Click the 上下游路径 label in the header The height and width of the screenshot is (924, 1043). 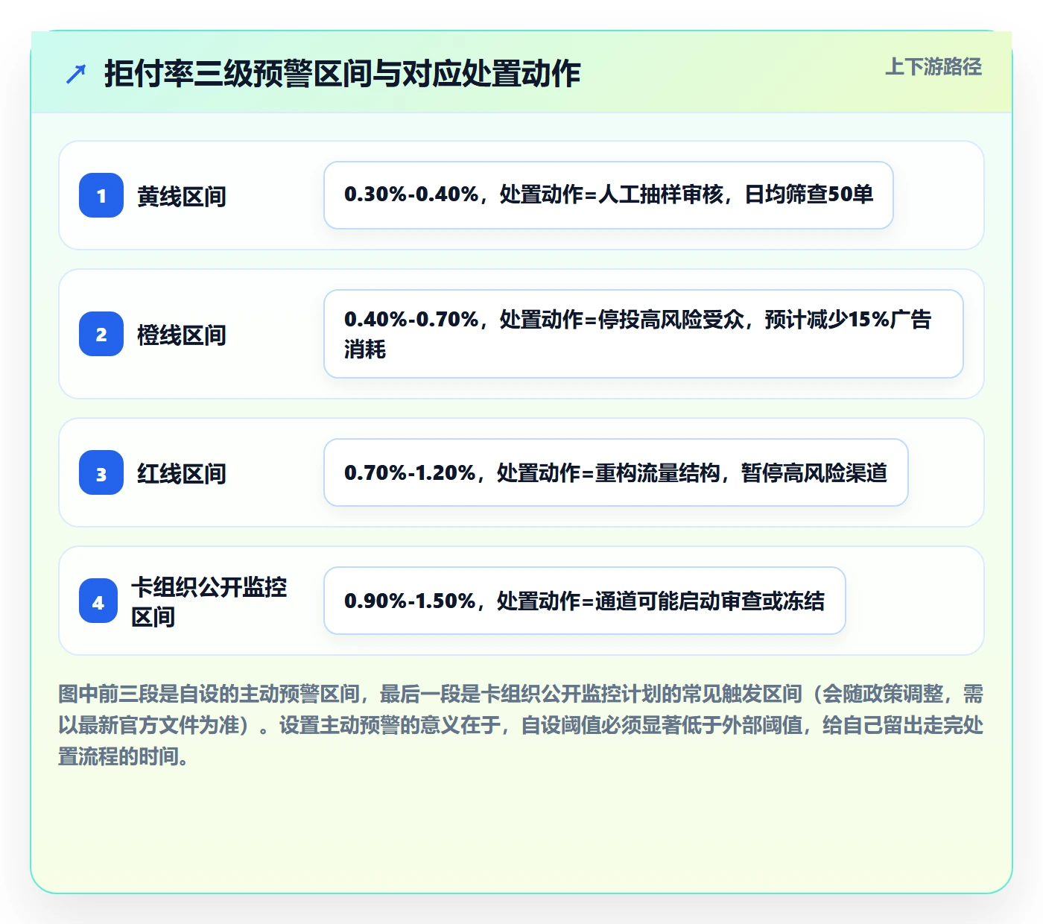(933, 67)
